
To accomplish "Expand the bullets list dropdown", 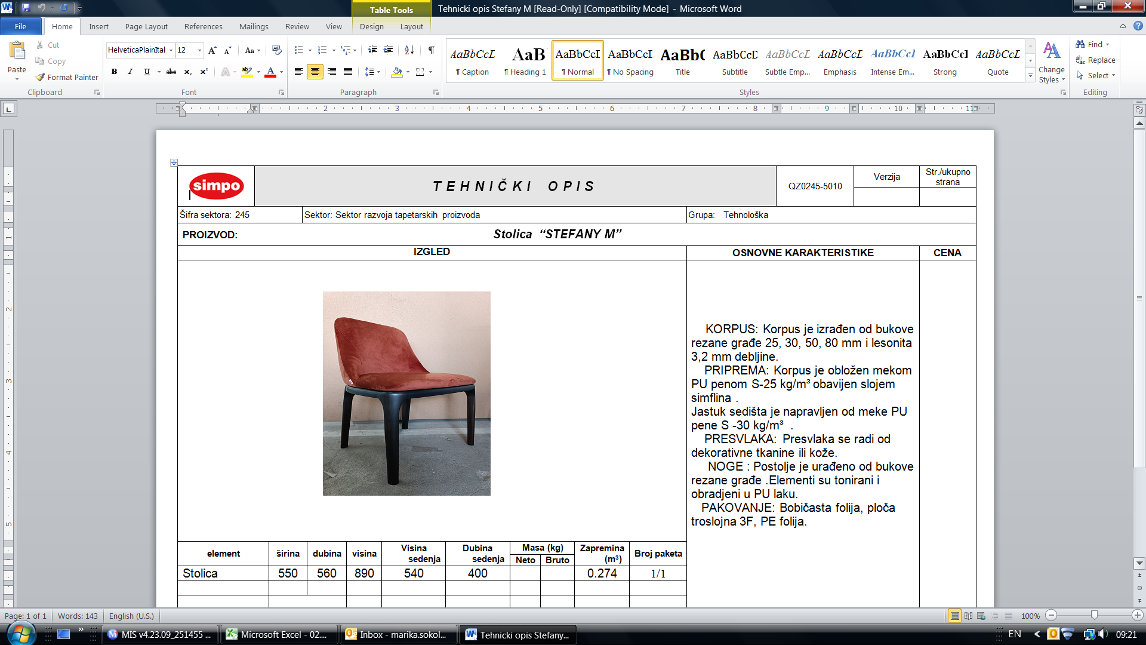I will tap(310, 50).
